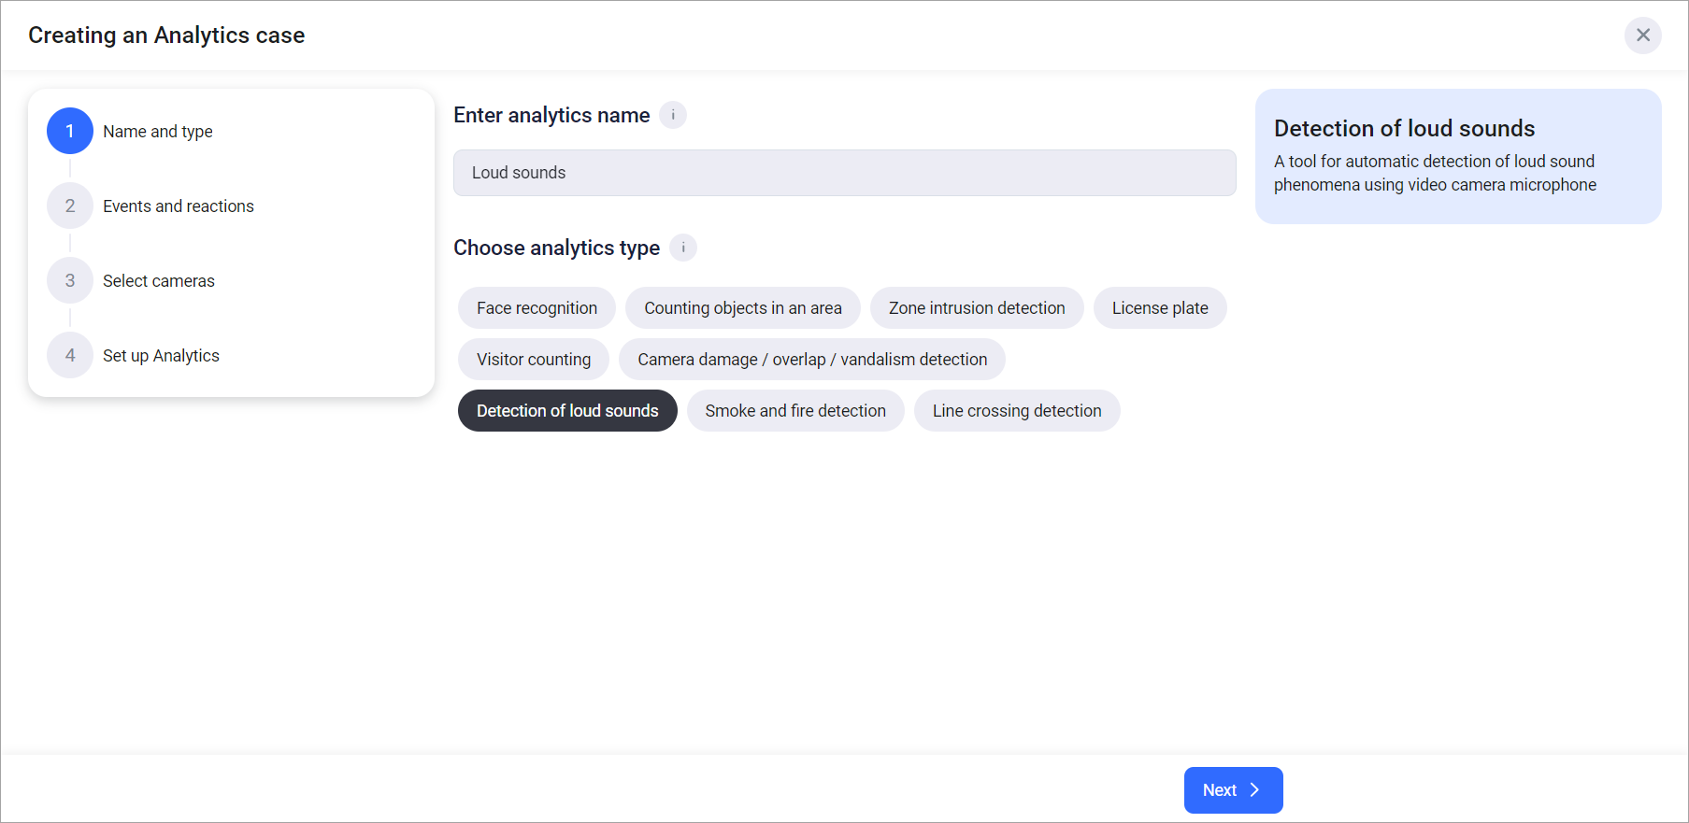Select Visitor counting analytics type

(x=533, y=360)
